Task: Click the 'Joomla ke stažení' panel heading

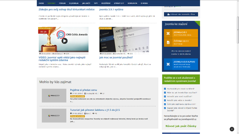Action: click(x=176, y=24)
